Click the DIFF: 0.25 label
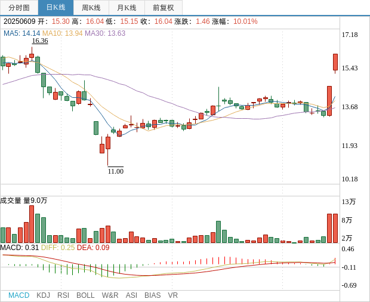The height and width of the screenshot is (302, 370). tap(58, 248)
